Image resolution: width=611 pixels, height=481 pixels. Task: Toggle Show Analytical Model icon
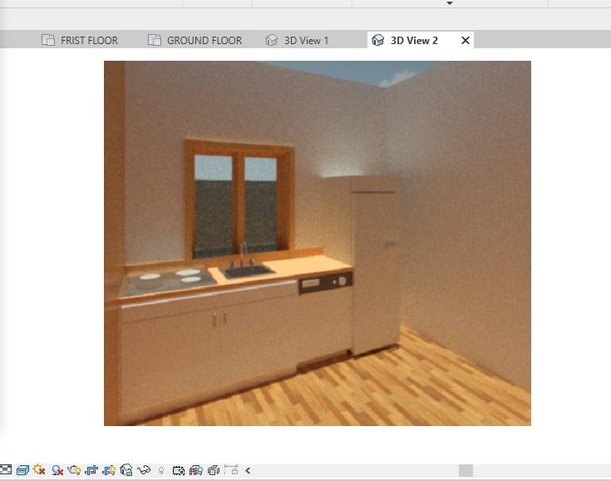pyautogui.click(x=196, y=470)
